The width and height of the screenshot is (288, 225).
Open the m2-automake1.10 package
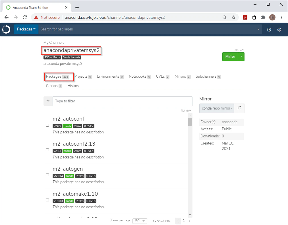[75, 194]
